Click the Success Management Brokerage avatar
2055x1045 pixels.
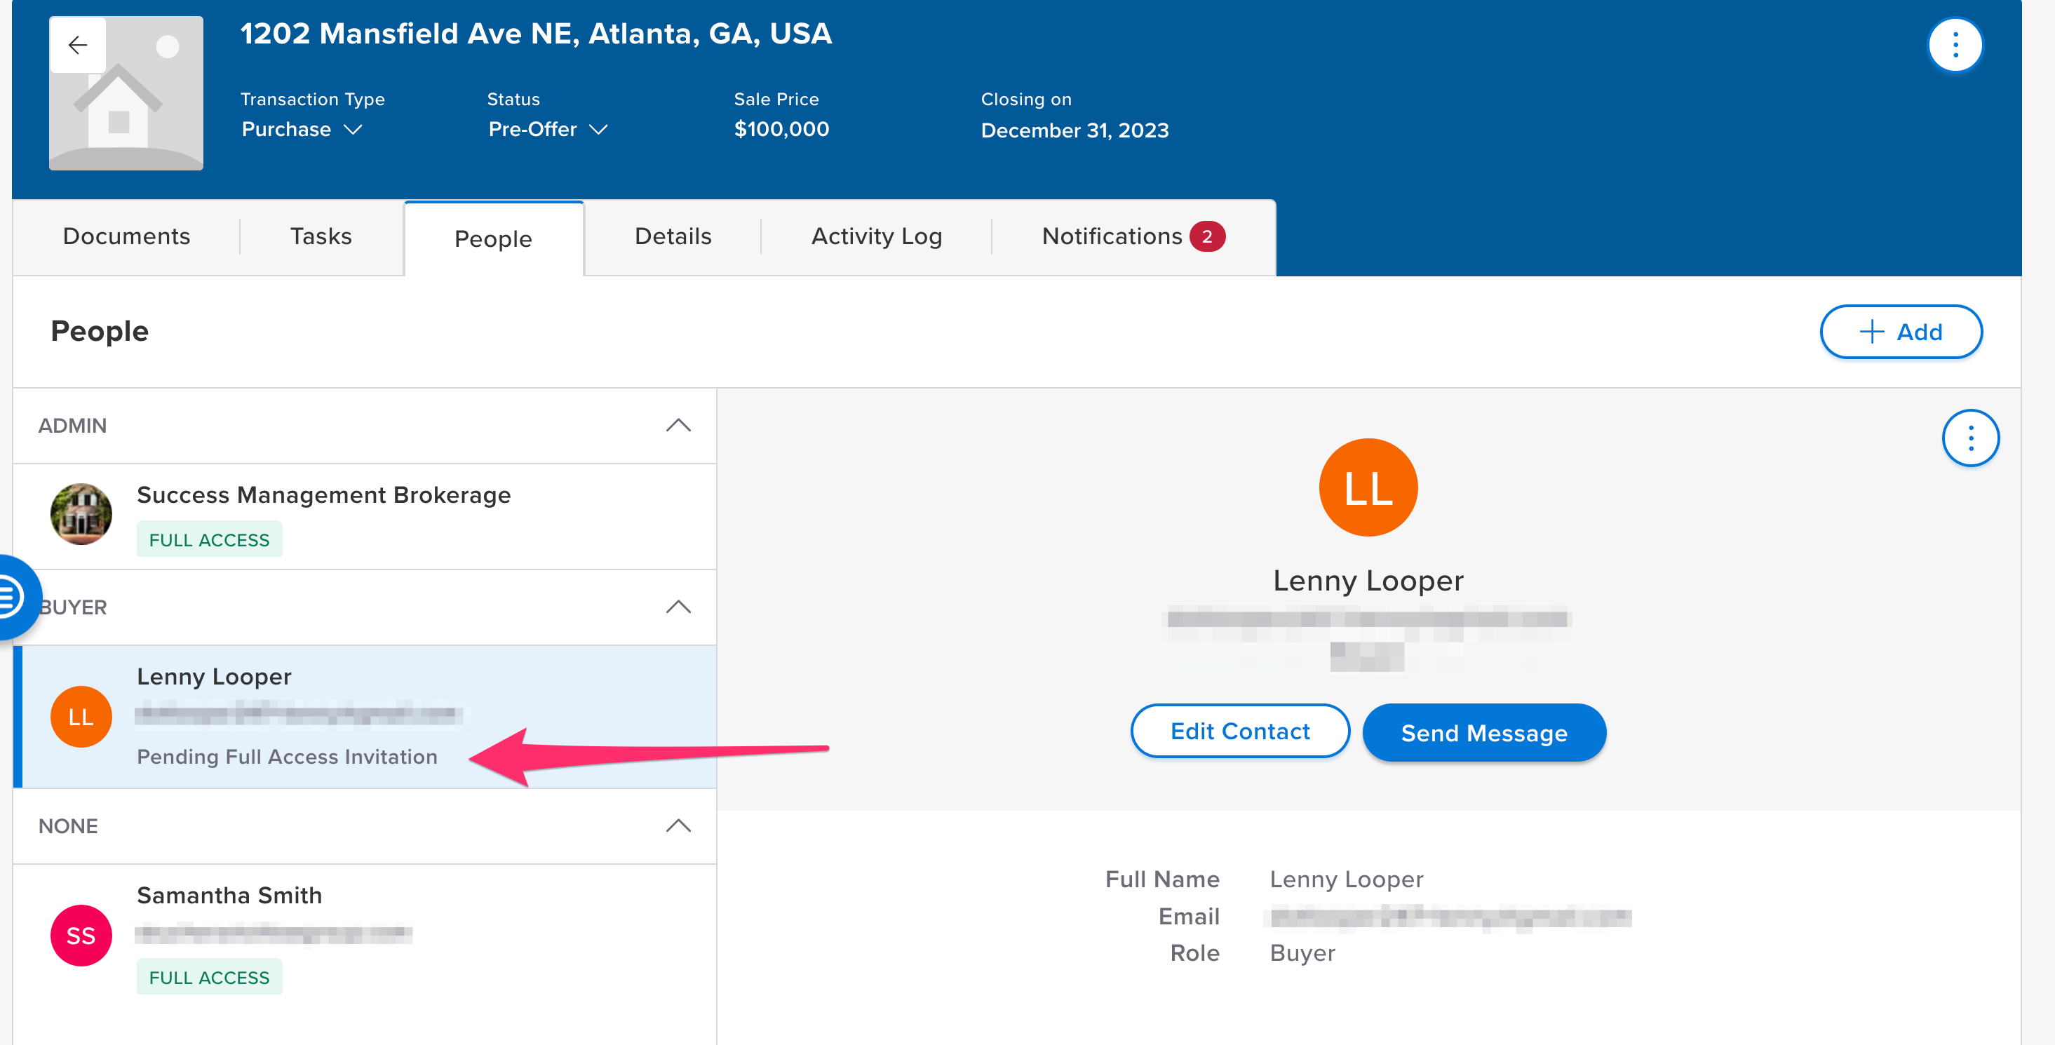[x=81, y=515]
